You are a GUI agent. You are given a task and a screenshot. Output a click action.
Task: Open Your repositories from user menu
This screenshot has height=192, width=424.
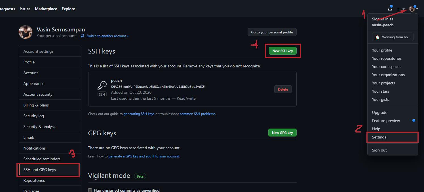click(x=393, y=58)
